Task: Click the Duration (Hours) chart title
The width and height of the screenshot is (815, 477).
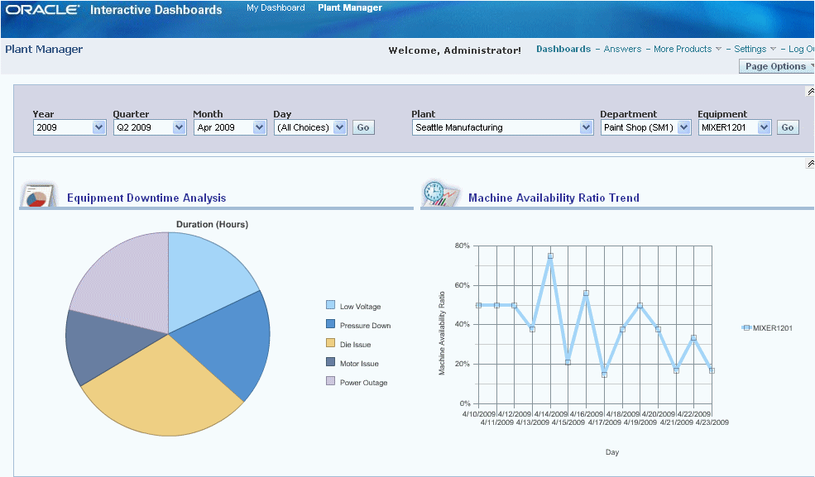Action: pyautogui.click(x=212, y=224)
